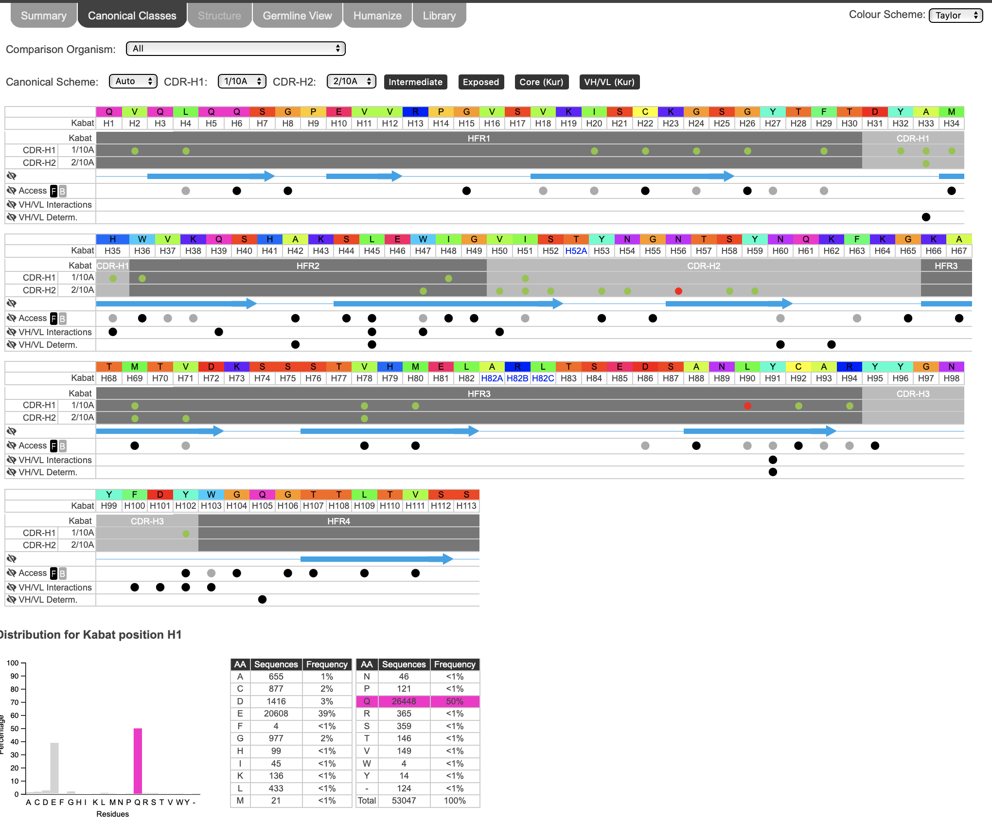Click the eye icon beside the secondary structure arrows in block one
This screenshot has height=824, width=992.
(11, 176)
